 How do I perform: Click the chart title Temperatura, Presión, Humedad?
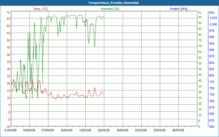coord(109,3)
